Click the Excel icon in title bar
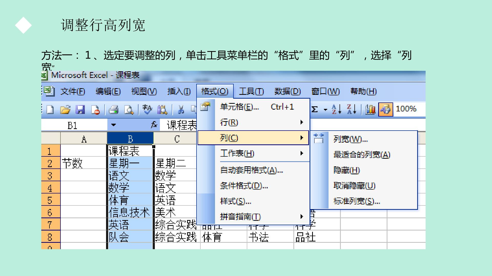 point(44,75)
